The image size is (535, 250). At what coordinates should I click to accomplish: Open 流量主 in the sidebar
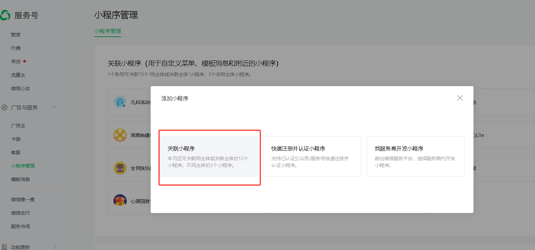(x=18, y=75)
